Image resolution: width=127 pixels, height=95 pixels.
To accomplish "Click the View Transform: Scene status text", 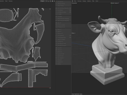I will [x=77, y=94].
